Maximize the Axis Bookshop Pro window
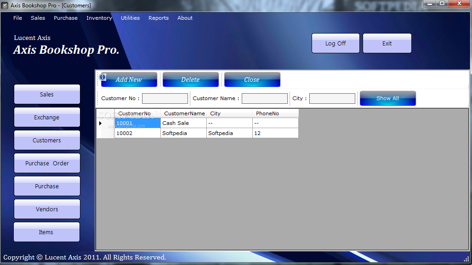Viewport: 472px width, 265px height. [x=442, y=4]
